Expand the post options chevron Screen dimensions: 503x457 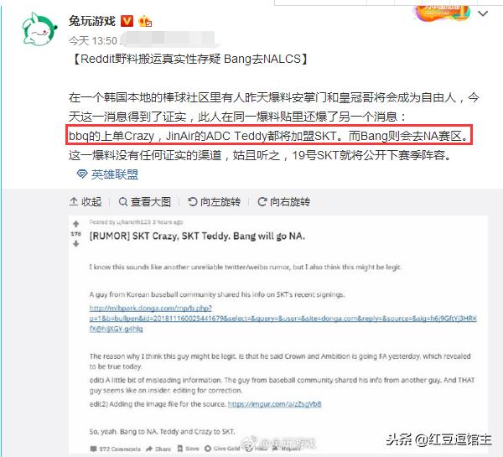483,13
